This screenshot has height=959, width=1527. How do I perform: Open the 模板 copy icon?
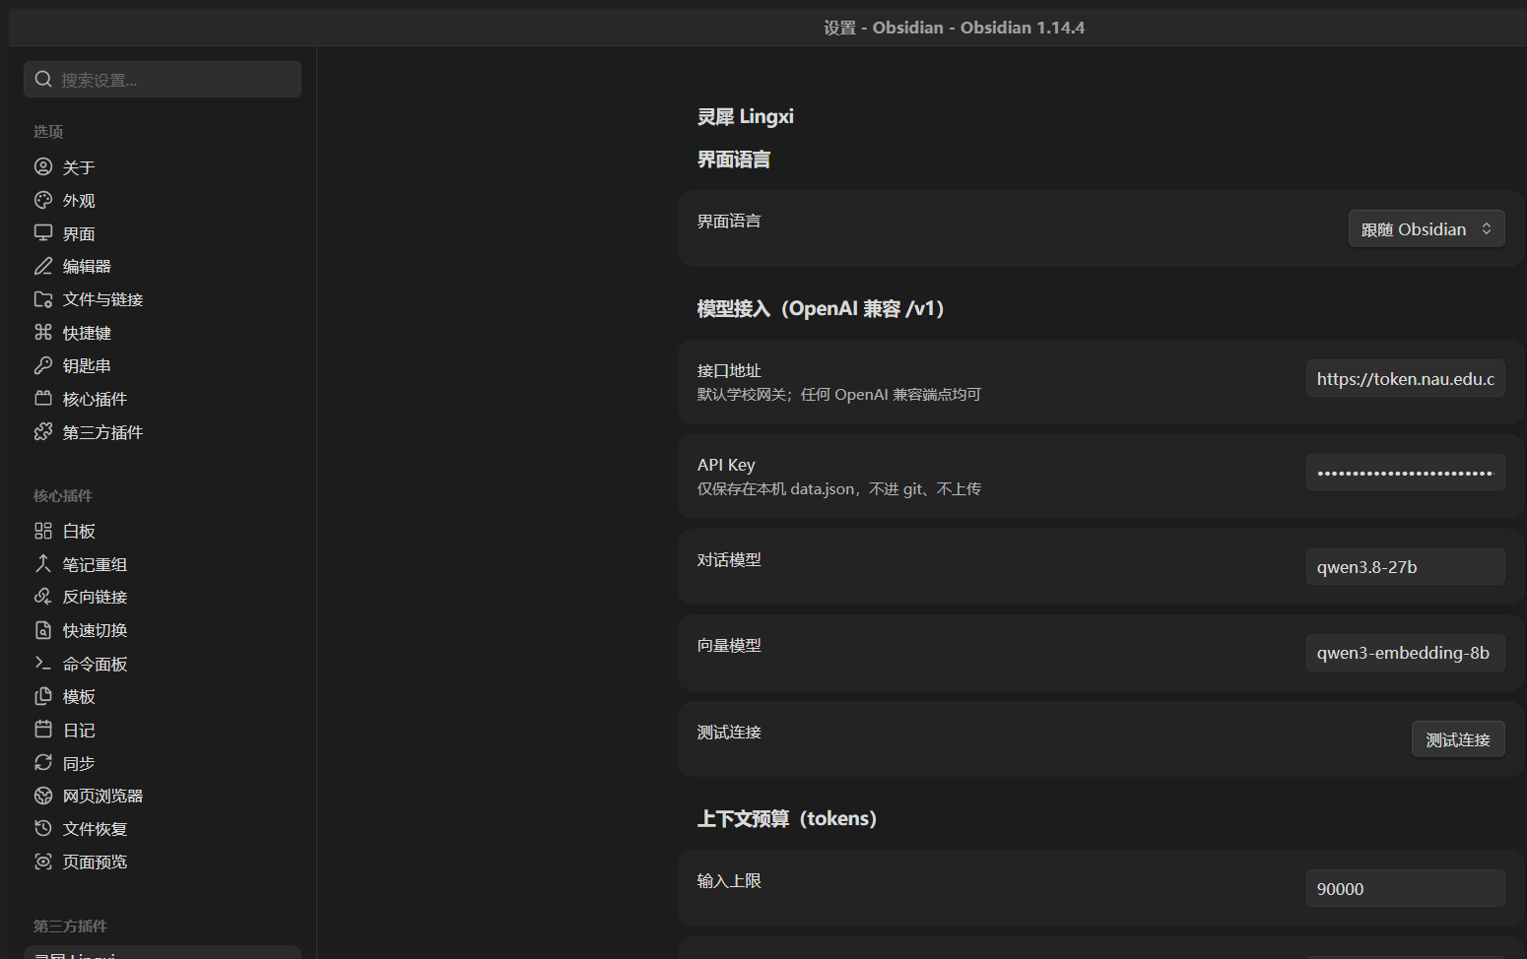click(x=43, y=696)
